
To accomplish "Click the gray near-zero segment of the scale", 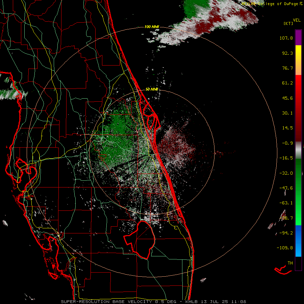I will (298, 150).
